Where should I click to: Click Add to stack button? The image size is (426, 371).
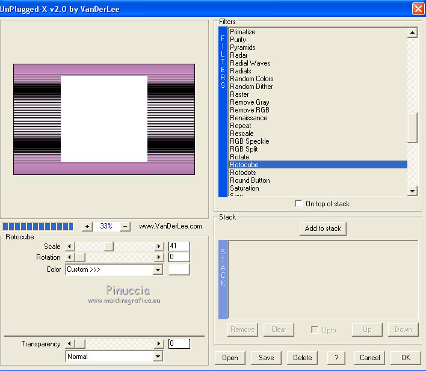323,228
